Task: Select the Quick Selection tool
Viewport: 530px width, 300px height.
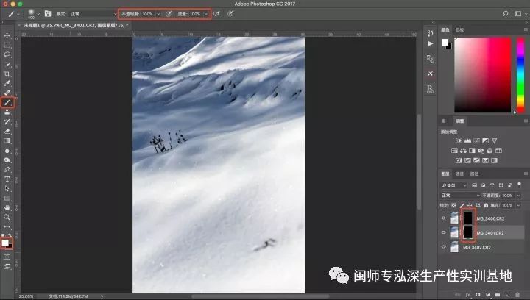Action: point(7,64)
